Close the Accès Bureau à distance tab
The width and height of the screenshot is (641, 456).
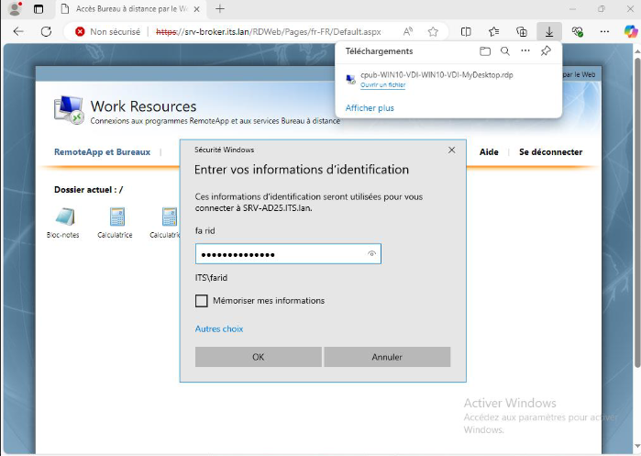196,9
